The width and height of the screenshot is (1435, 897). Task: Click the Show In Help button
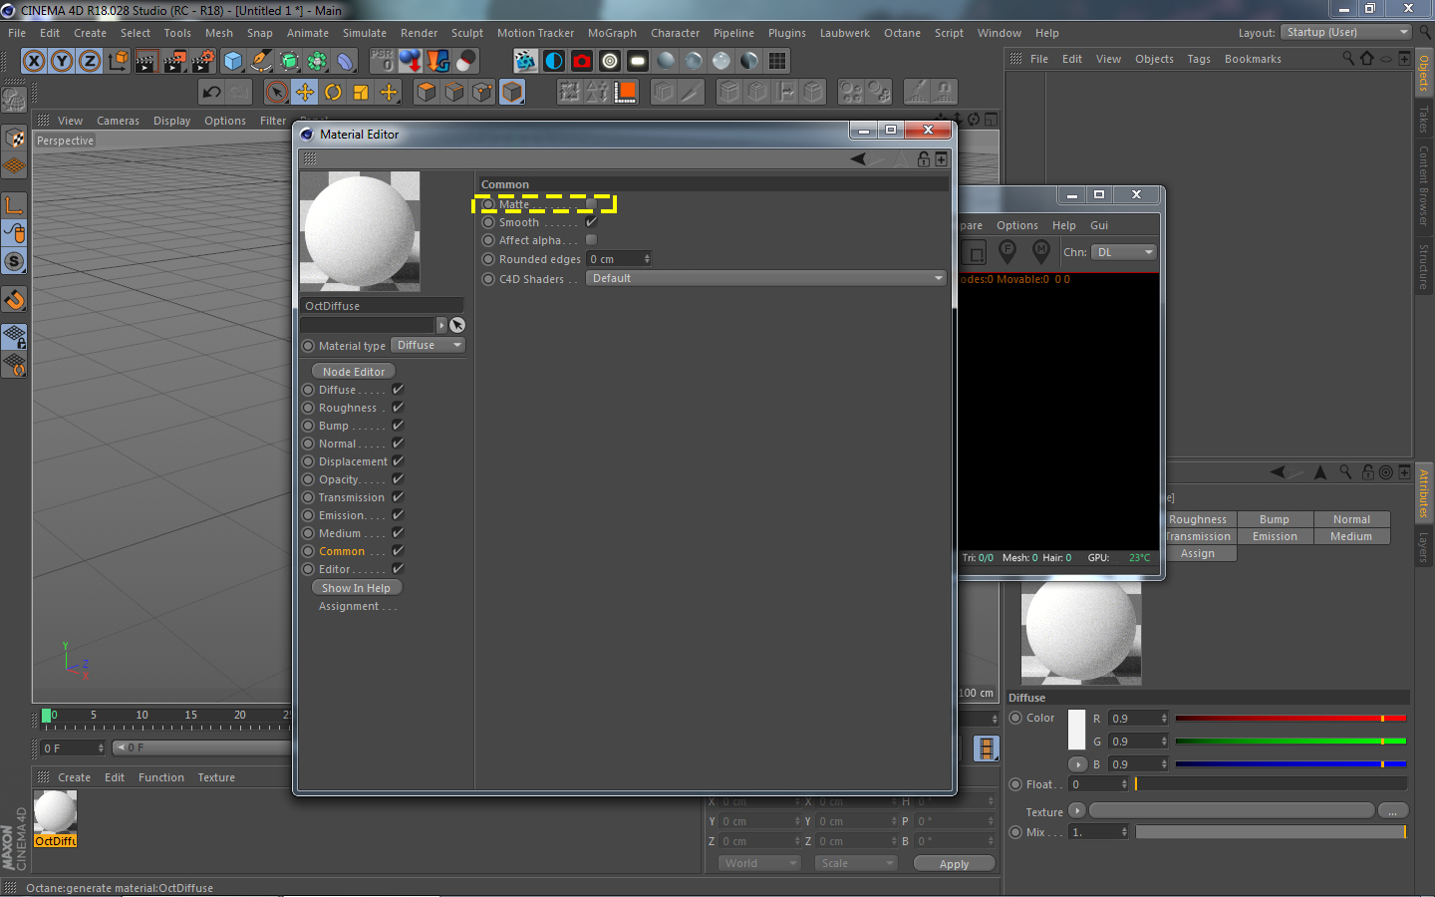click(356, 588)
